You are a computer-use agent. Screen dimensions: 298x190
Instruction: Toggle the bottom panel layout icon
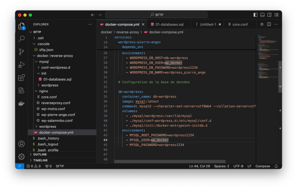262,15
